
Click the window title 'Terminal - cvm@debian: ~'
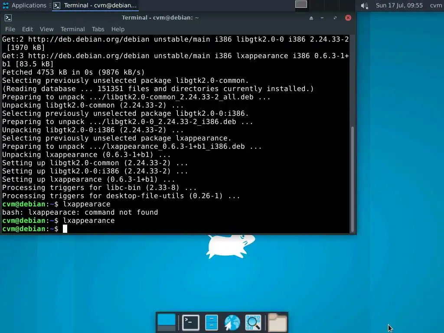tap(160, 17)
